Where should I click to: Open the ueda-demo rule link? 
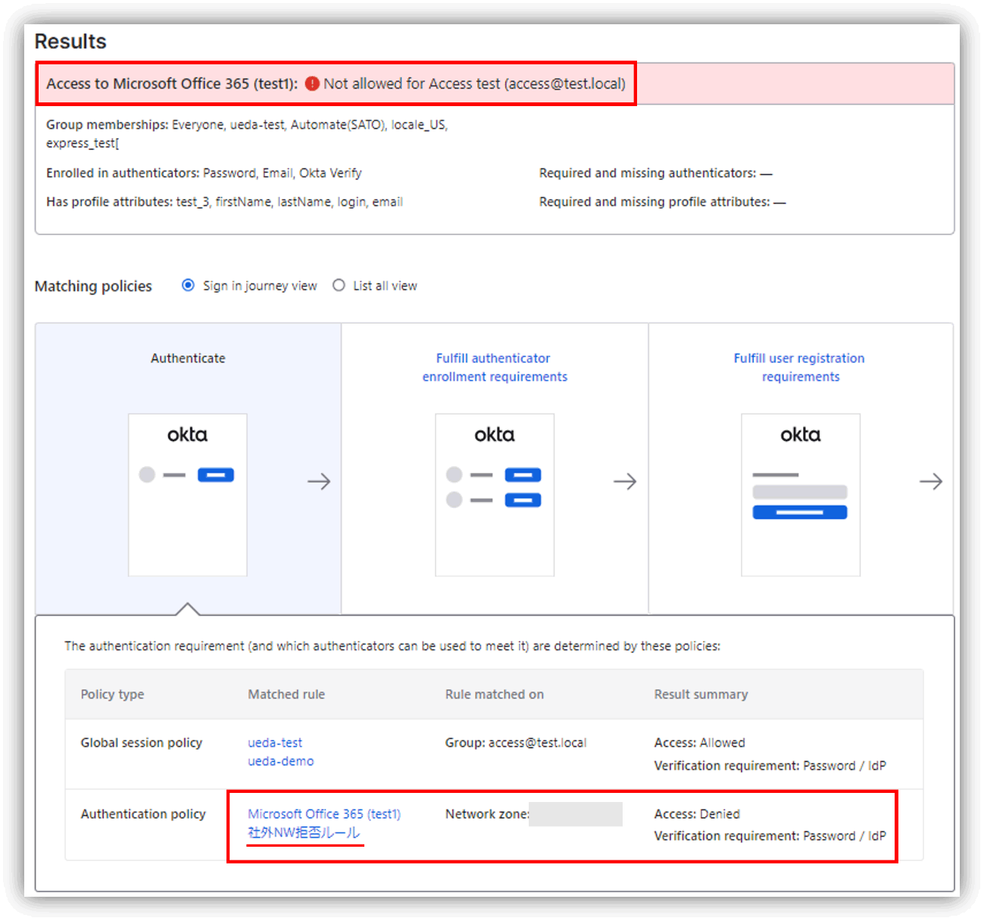tap(281, 761)
